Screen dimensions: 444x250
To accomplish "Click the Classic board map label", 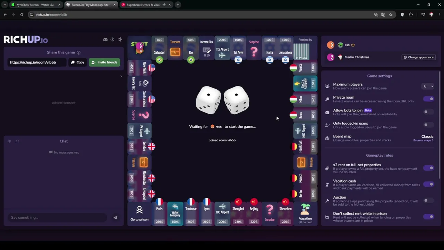I will (427, 136).
